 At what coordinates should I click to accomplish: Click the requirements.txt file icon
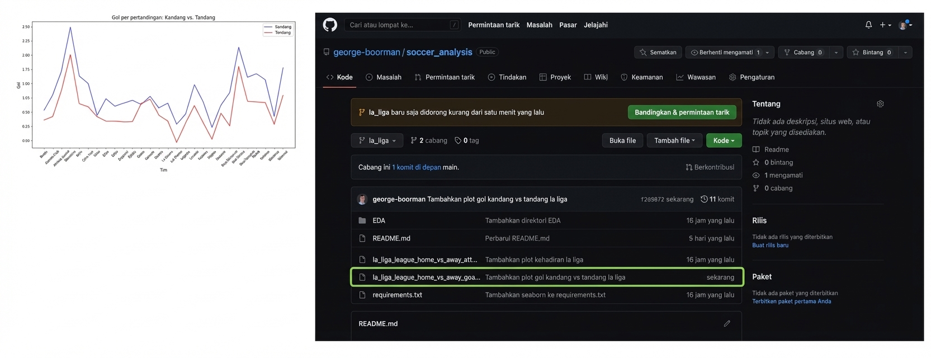pyautogui.click(x=362, y=295)
